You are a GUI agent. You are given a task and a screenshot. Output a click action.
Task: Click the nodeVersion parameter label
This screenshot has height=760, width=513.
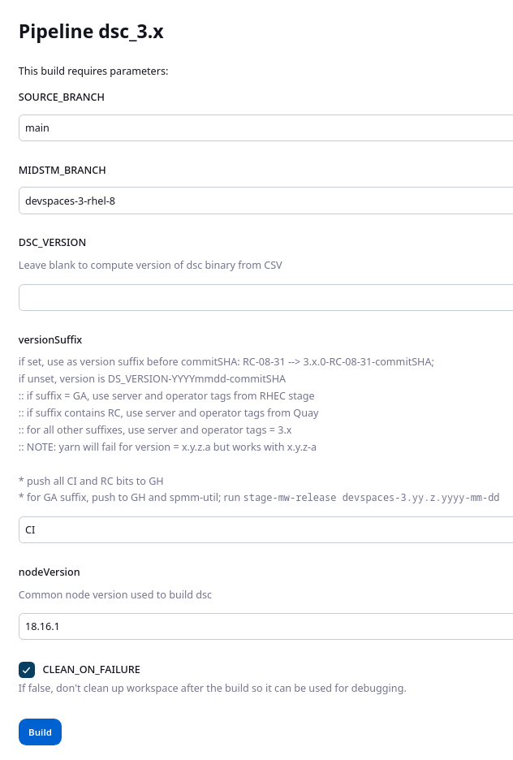point(50,572)
